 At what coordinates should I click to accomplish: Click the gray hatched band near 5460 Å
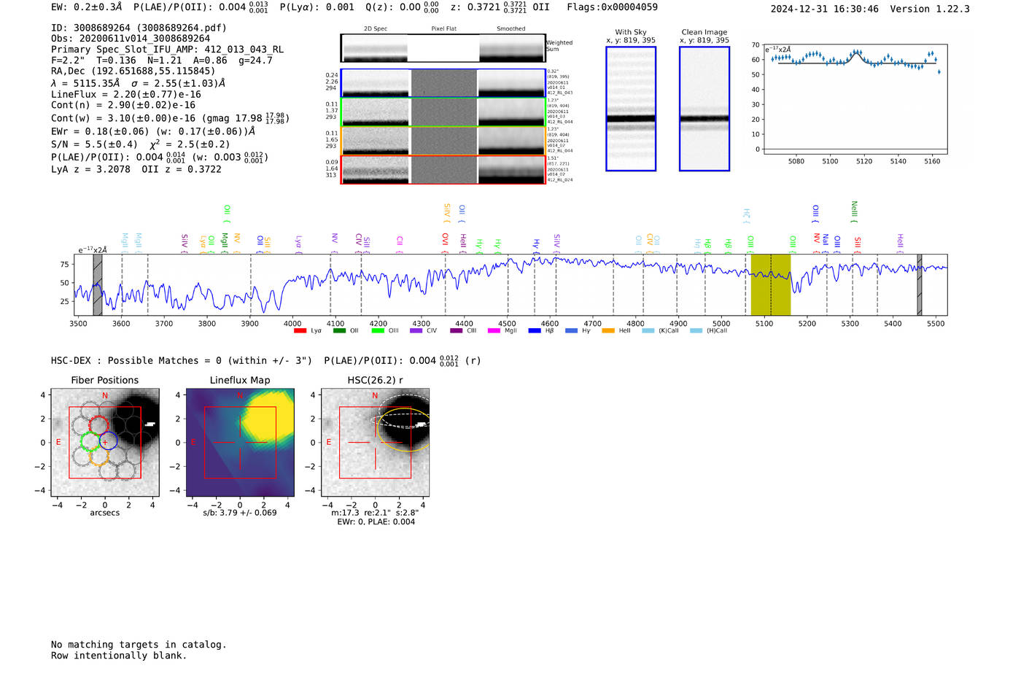[920, 284]
